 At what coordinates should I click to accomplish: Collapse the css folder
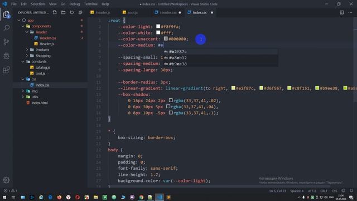pyautogui.click(x=23, y=79)
